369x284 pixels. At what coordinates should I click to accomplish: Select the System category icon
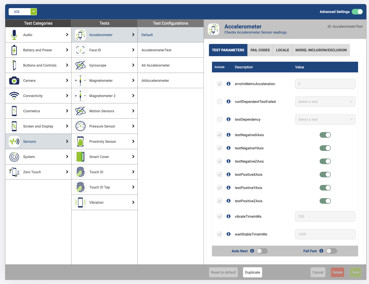coord(14,157)
